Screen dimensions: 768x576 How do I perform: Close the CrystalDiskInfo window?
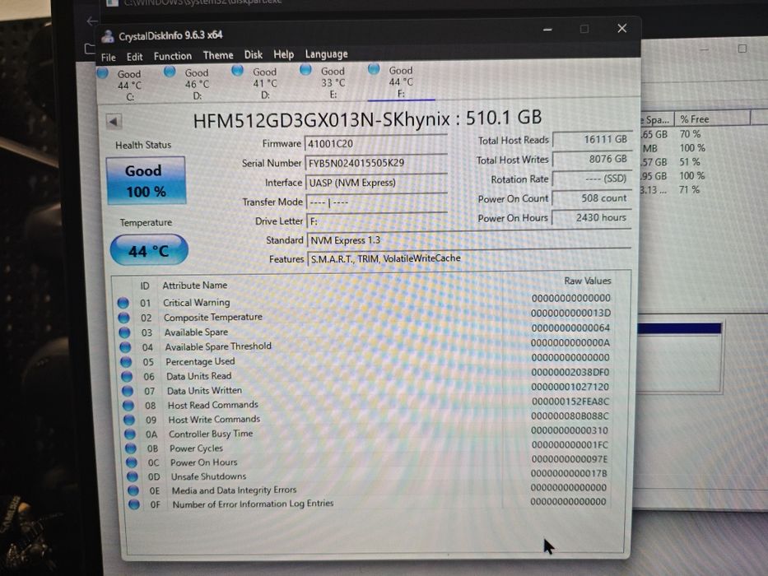(621, 29)
